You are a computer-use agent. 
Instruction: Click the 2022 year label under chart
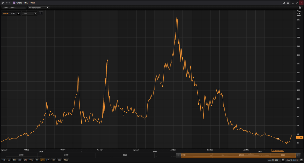(155, 151)
